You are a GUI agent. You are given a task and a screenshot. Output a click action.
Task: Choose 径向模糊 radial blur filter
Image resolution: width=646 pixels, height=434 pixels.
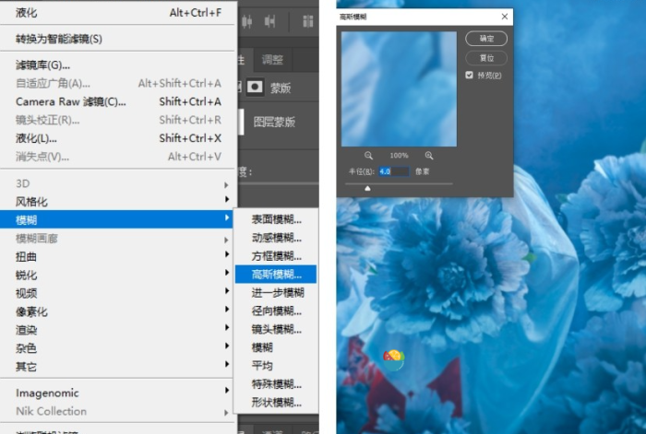276,311
